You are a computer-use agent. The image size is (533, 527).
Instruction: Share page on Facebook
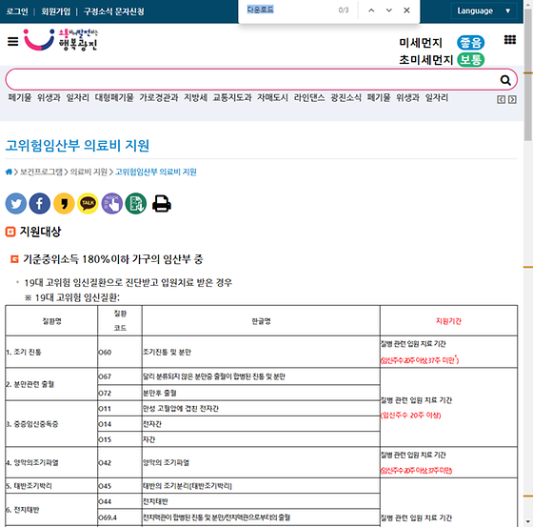(x=40, y=204)
